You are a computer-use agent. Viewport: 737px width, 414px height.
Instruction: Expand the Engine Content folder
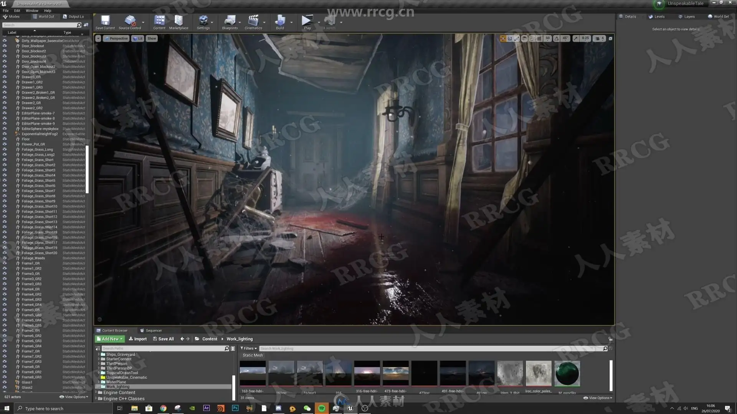[x=96, y=393]
